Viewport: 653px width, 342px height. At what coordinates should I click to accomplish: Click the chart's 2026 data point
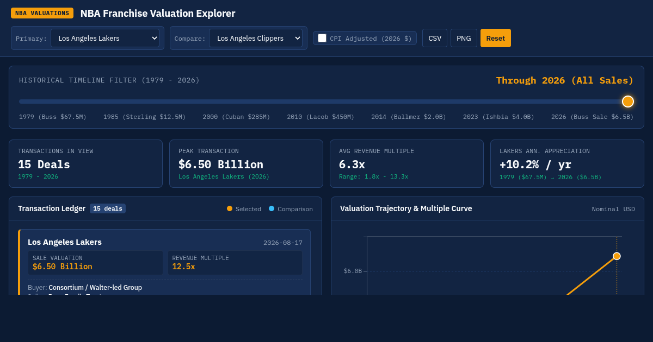pos(617,256)
